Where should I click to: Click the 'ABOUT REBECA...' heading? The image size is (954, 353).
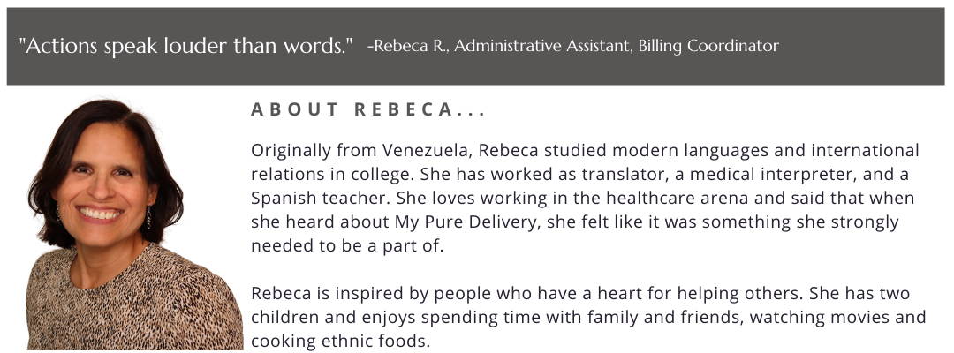click(x=368, y=110)
